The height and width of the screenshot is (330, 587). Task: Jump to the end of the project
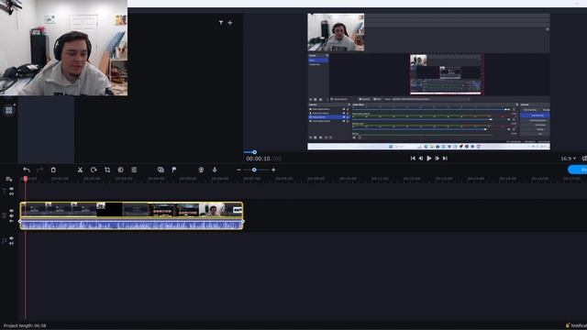(445, 159)
